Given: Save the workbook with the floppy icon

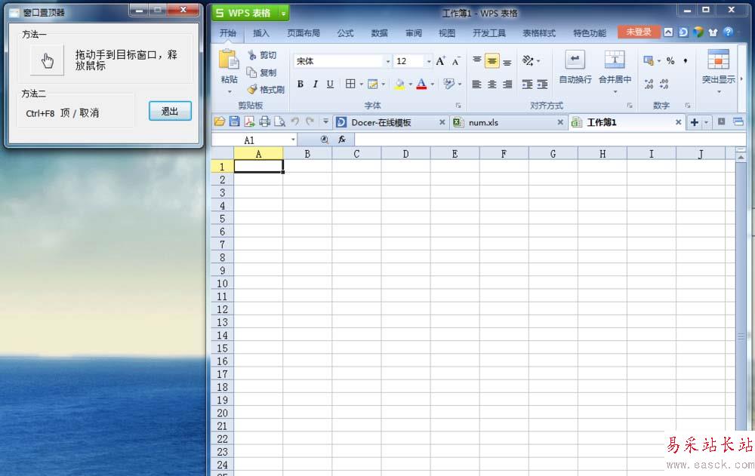Looking at the screenshot, I should [235, 121].
